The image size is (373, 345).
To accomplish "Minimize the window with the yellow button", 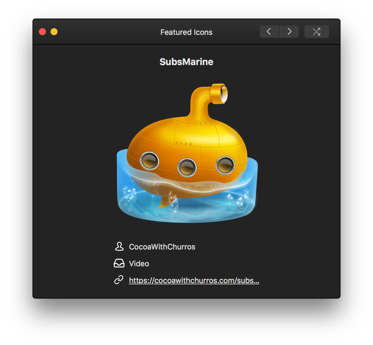I will (54, 32).
